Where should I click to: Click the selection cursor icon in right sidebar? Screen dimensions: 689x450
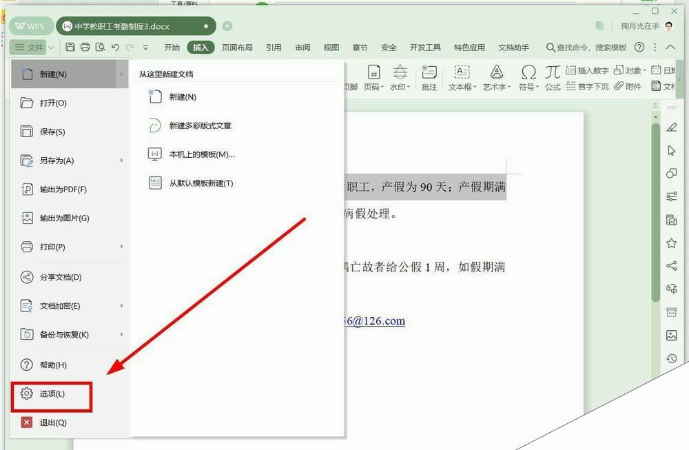click(x=671, y=150)
